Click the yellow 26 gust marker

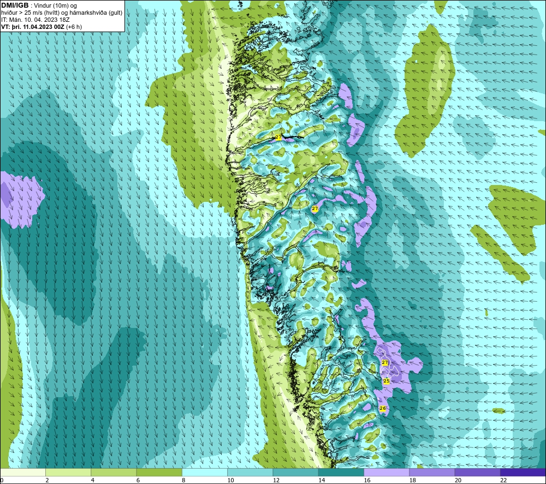coord(383,408)
